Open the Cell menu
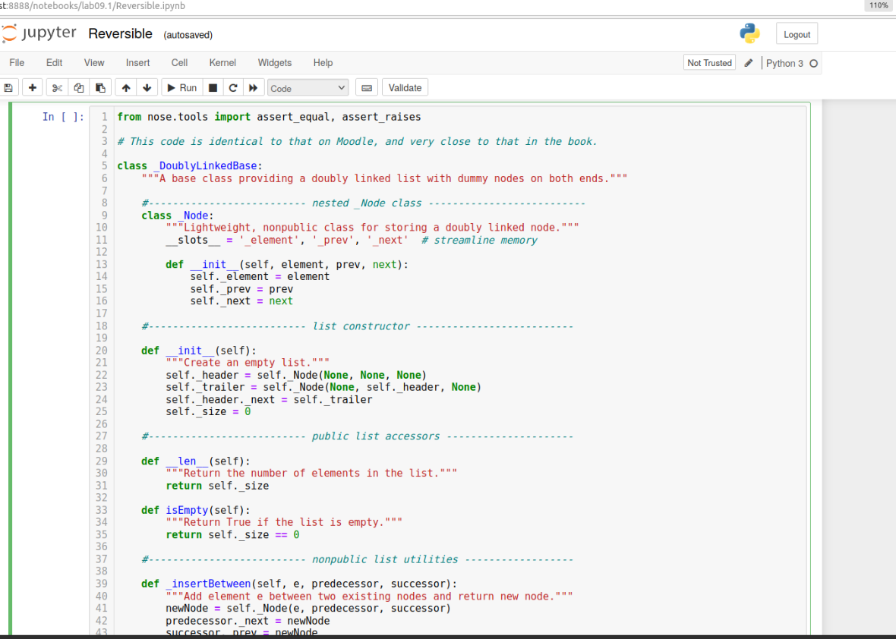Viewport: 896px width, 639px height. [x=179, y=63]
